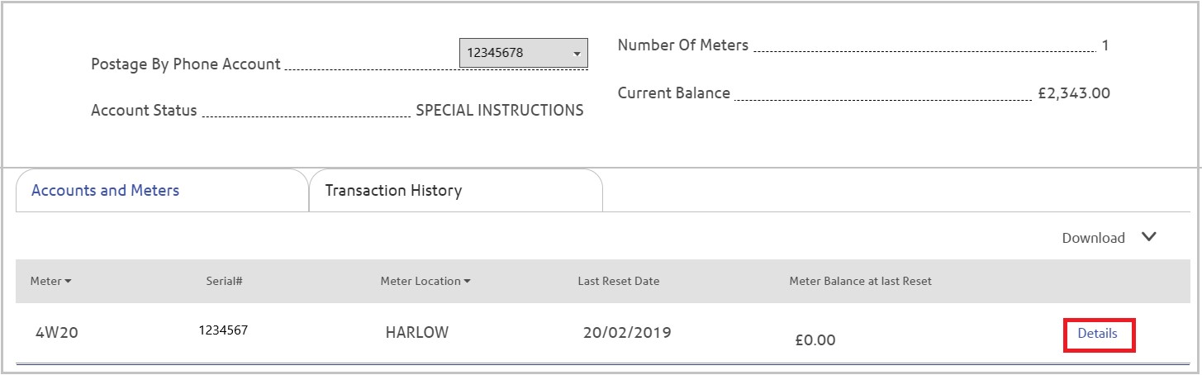Click the £2,343.00 current balance value
This screenshot has width=1202, height=375.
[x=1074, y=93]
